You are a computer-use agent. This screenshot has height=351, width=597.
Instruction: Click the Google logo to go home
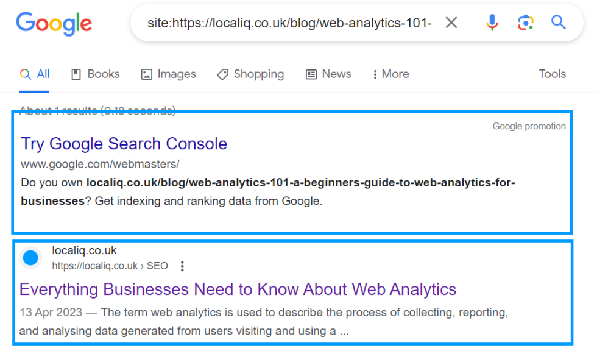(54, 24)
